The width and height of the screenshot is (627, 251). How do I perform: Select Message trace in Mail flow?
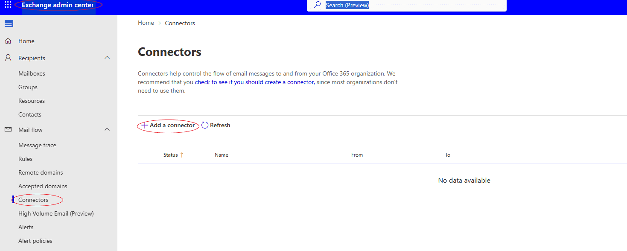point(37,145)
